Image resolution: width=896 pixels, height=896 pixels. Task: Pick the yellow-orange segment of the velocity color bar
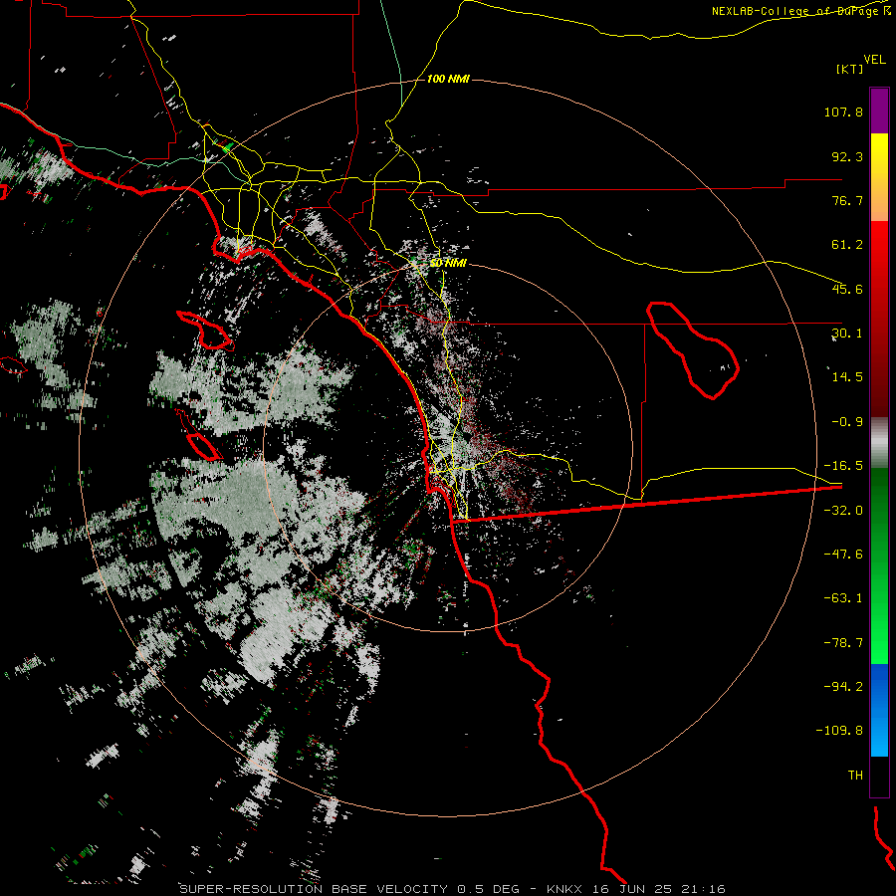[879, 177]
